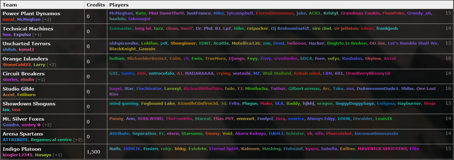Select player Eternal Spirit
Viewport: 454px width, 160px height.
pyautogui.click(x=224, y=149)
